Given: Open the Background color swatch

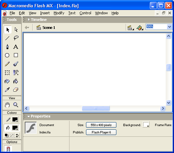Looking at the screenshot, I should coord(146,125).
